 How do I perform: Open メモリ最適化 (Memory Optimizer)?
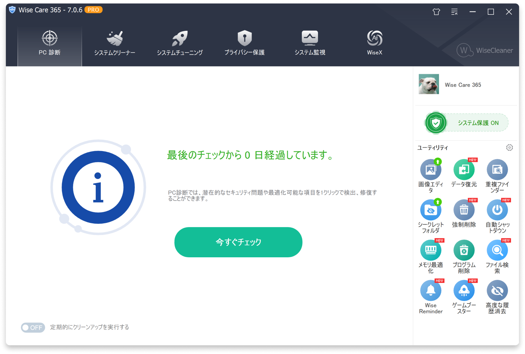coord(431,251)
